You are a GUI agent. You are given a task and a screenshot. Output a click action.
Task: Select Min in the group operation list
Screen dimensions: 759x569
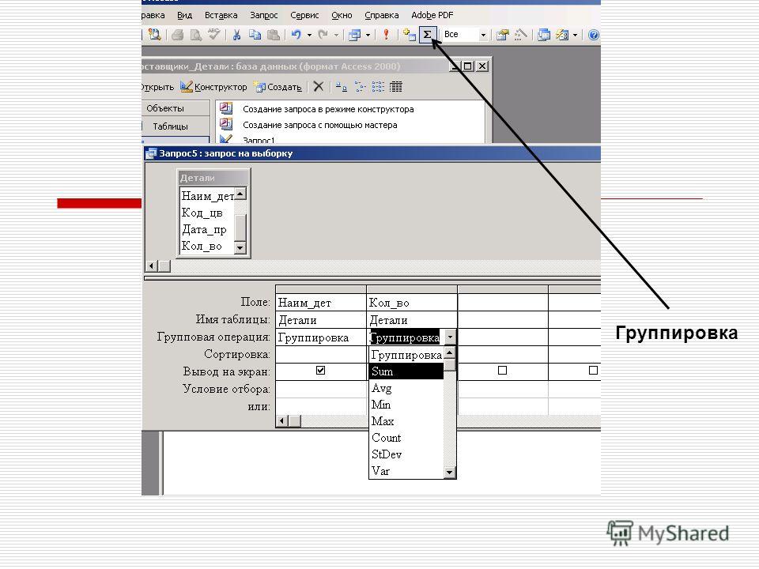pos(406,405)
